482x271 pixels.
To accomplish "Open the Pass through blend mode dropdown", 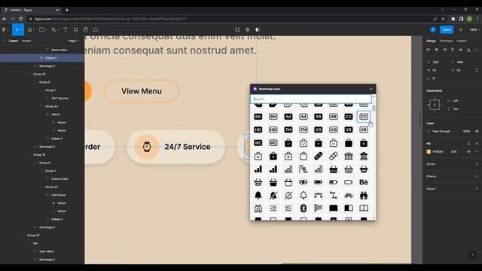I will (x=443, y=131).
